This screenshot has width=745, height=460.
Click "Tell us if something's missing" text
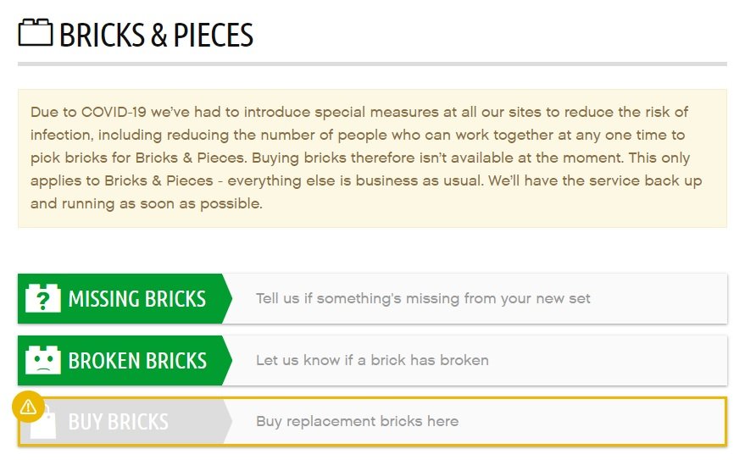423,298
